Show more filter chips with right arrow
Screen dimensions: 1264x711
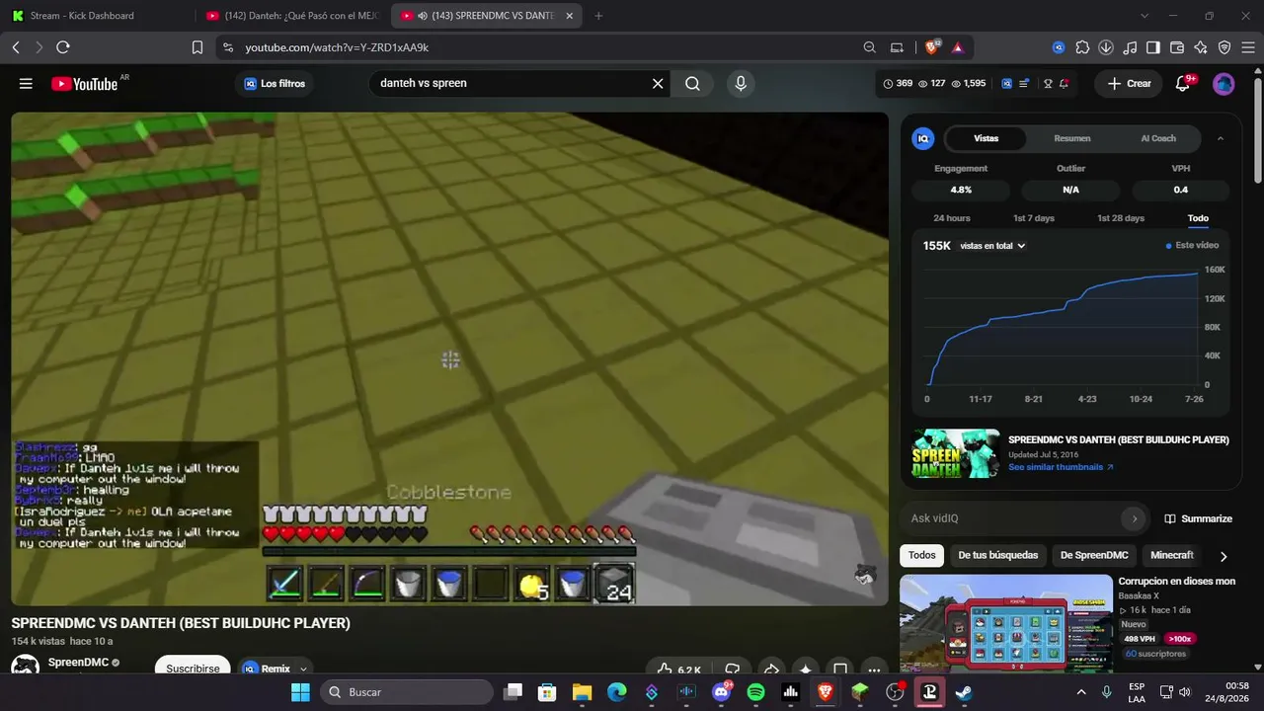pos(1224,556)
